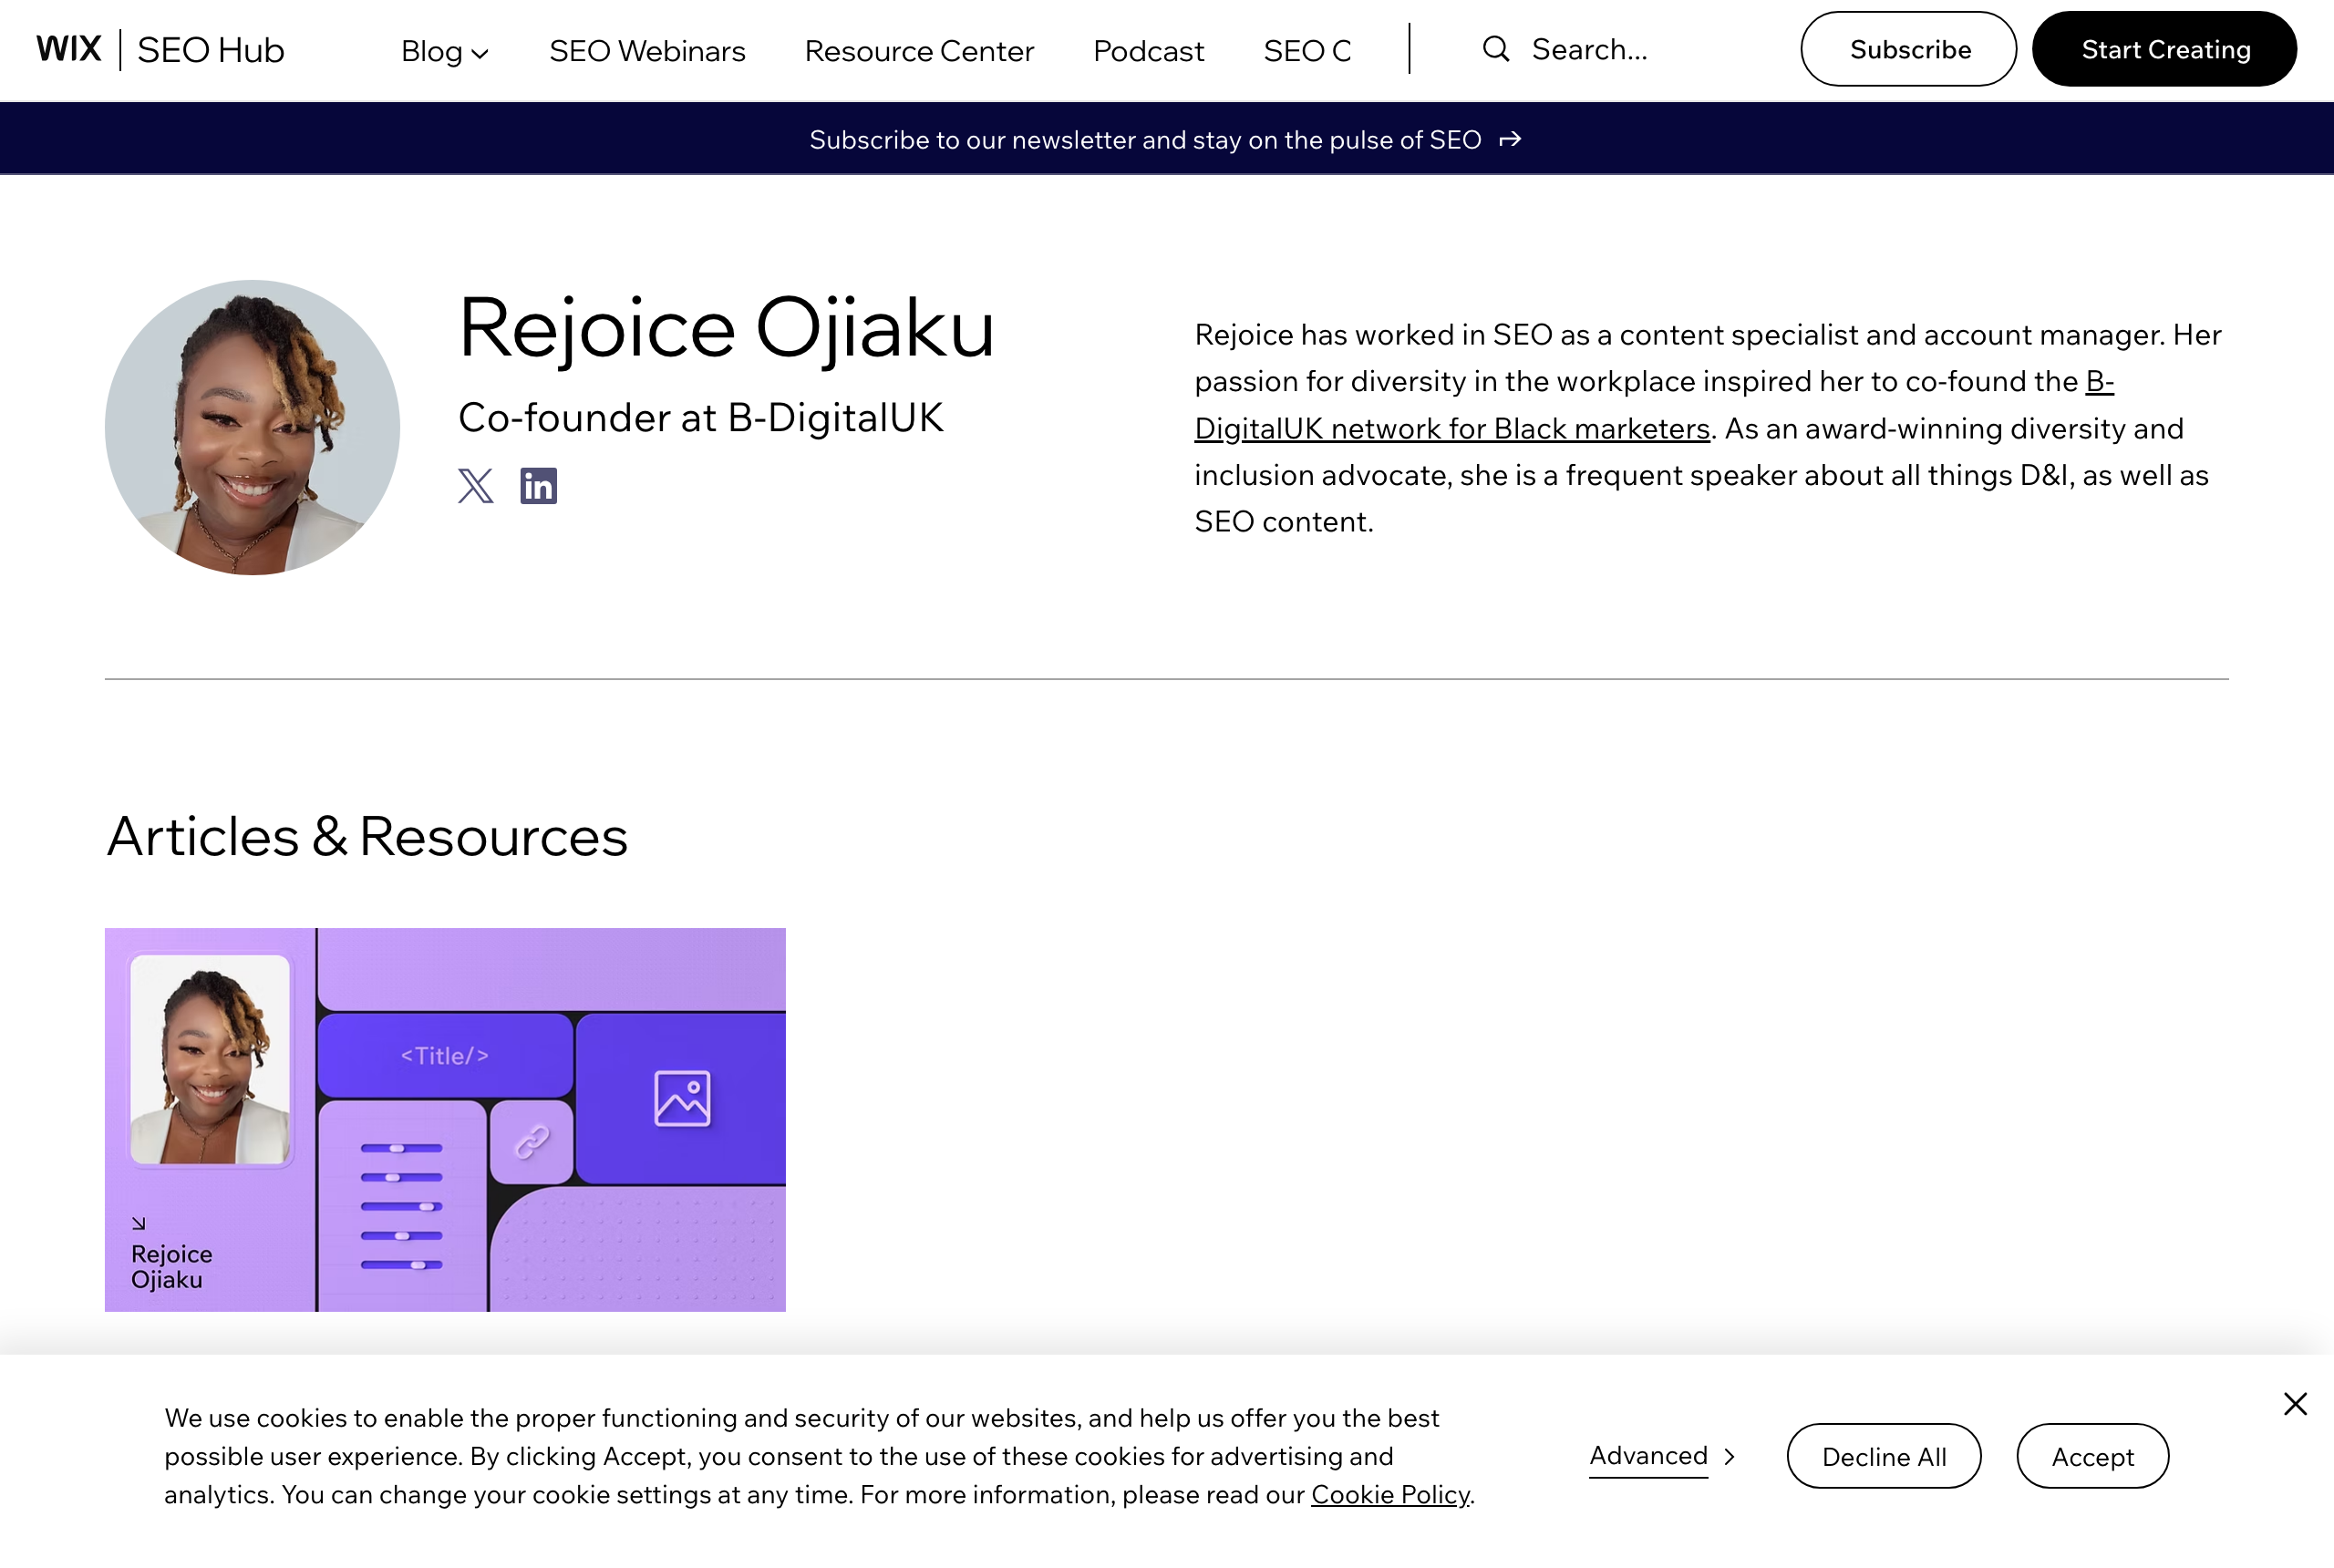Open the Cookie Policy link

[1390, 1494]
